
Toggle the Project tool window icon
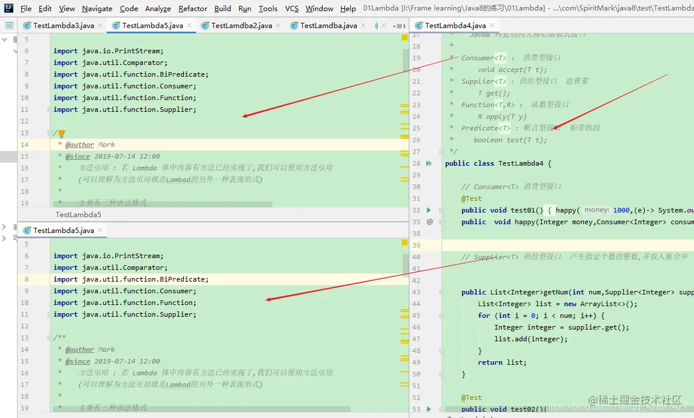pos(9,26)
